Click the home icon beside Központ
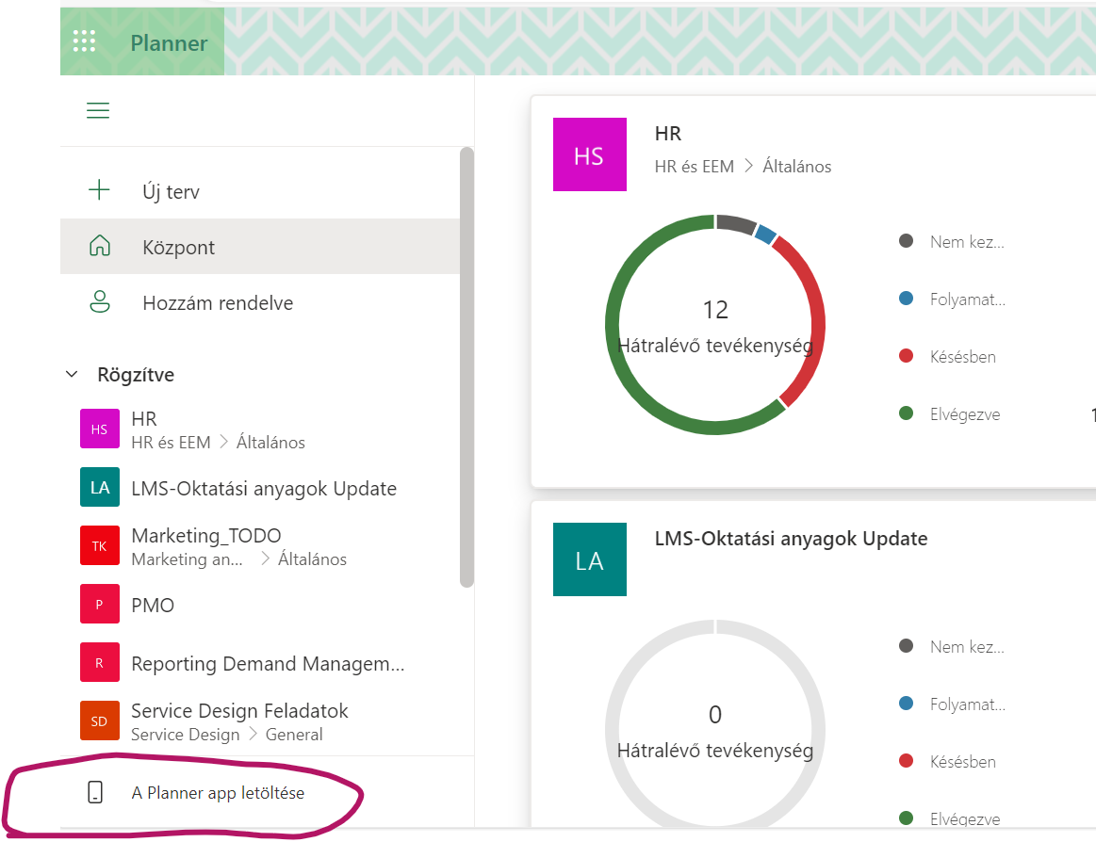 point(99,245)
